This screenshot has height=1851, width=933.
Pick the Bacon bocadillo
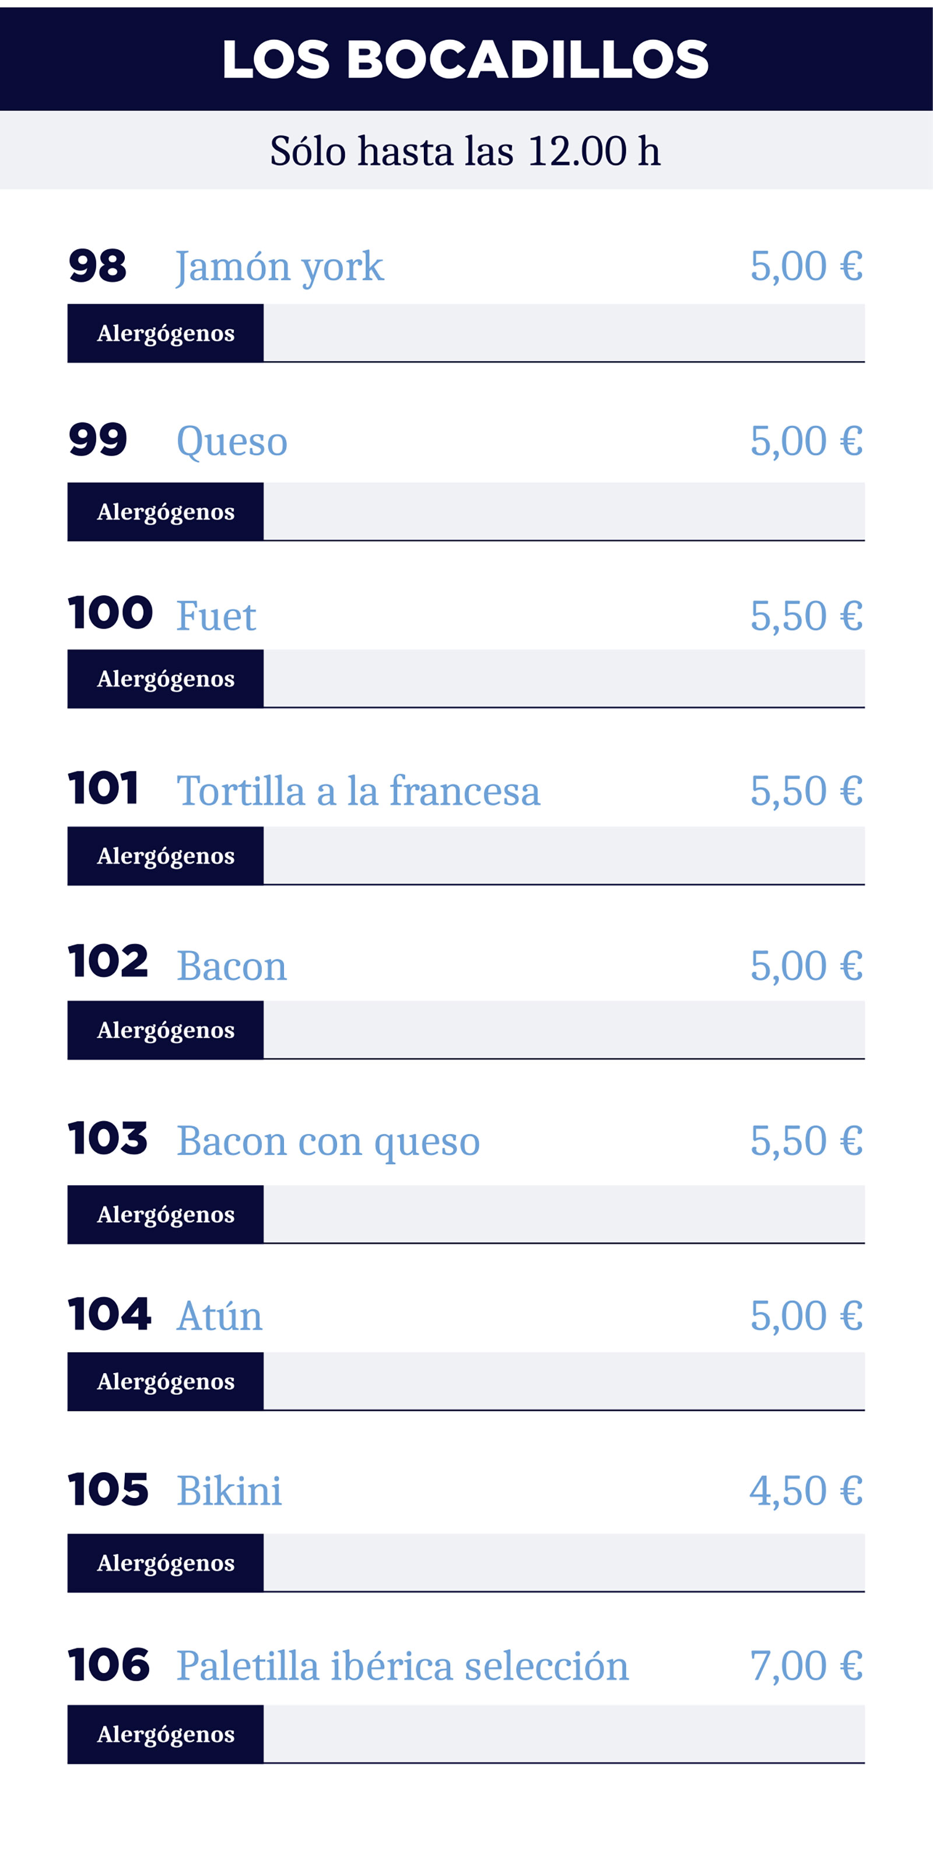(232, 966)
